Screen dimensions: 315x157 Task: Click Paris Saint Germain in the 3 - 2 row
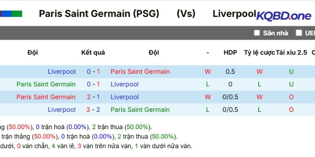click(140, 110)
